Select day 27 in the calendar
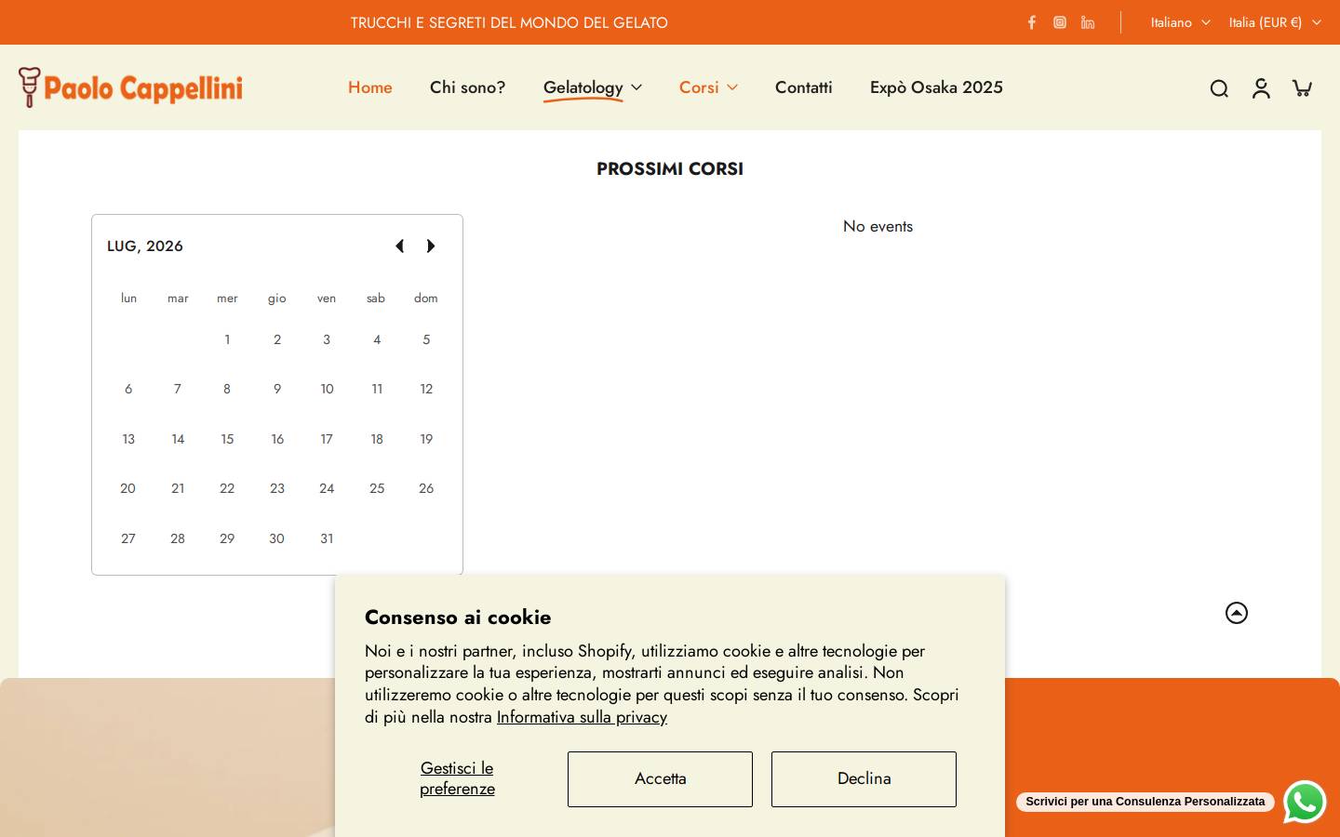The height and width of the screenshot is (837, 1340). 128,538
